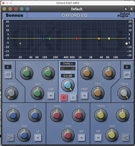The width and height of the screenshot is (135, 146).
Task: Open the Default preset name menu
Action: 77,9
